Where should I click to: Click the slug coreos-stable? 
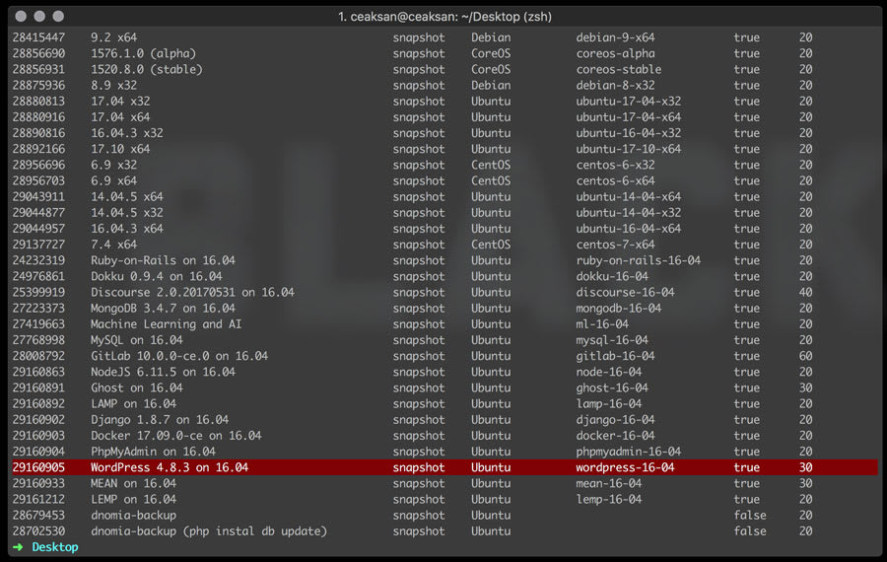(x=618, y=69)
